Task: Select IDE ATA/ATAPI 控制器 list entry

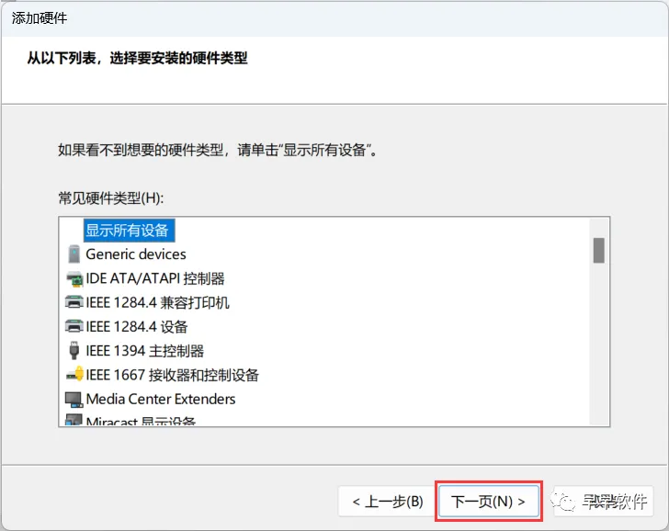Action: [x=155, y=278]
